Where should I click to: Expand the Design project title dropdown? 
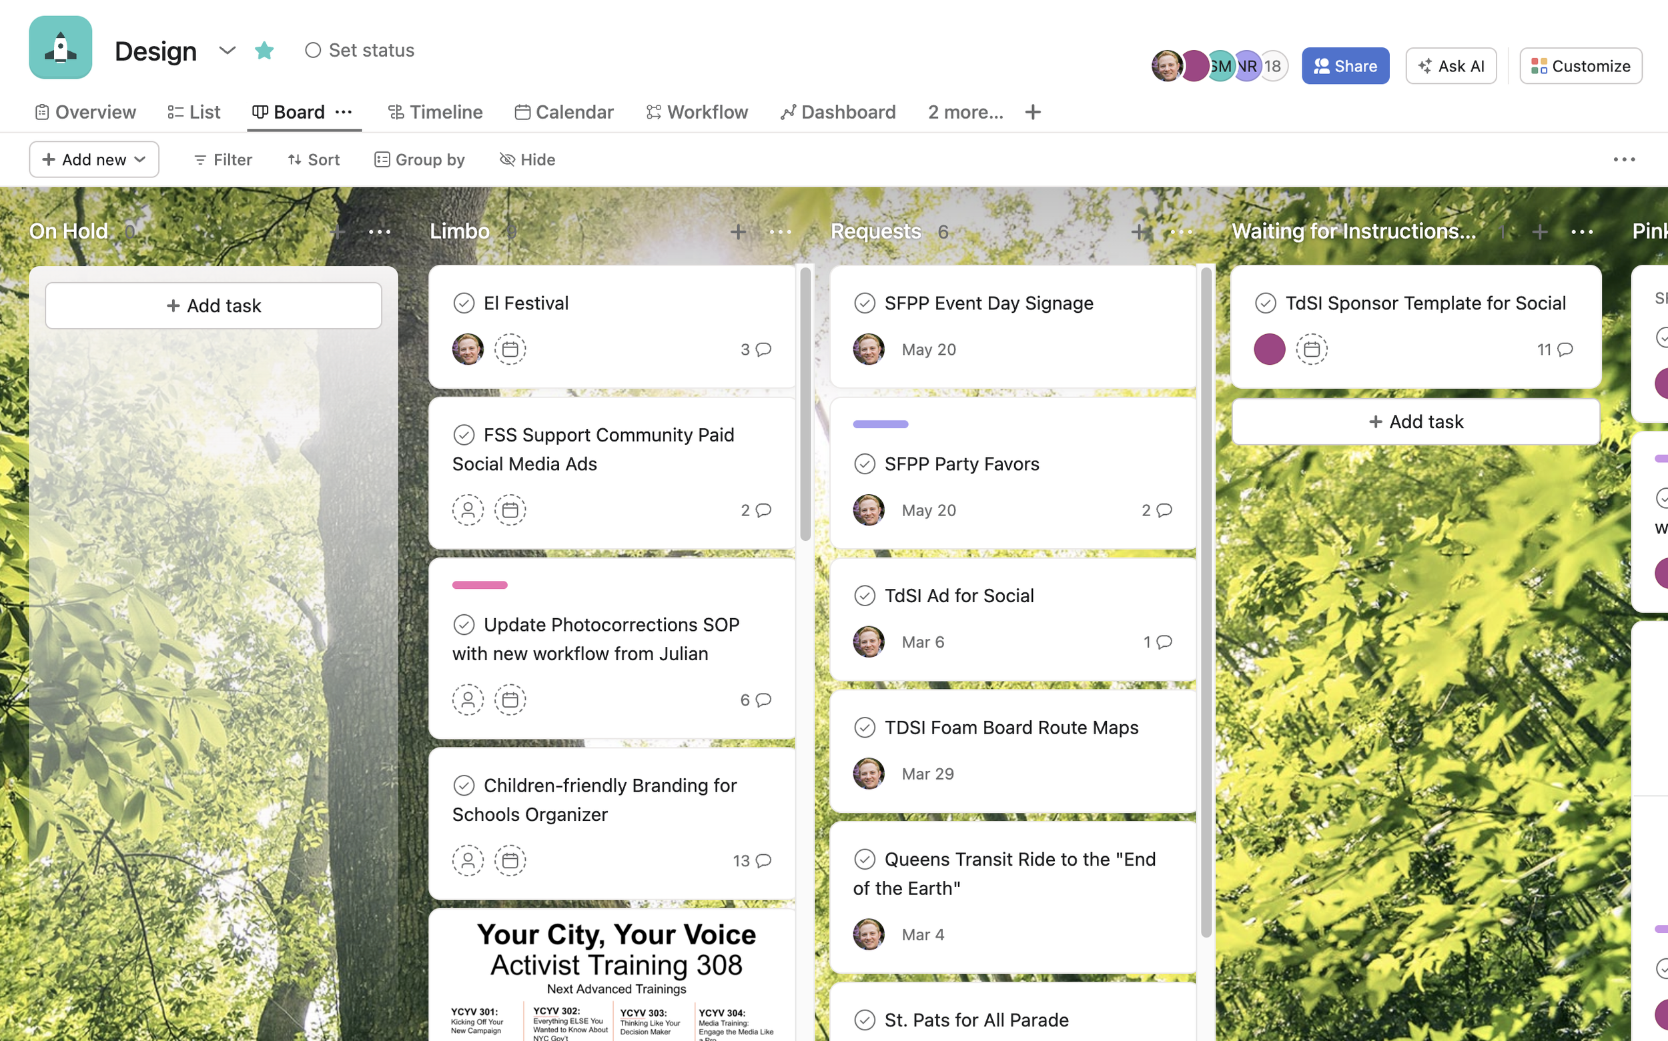(x=228, y=50)
